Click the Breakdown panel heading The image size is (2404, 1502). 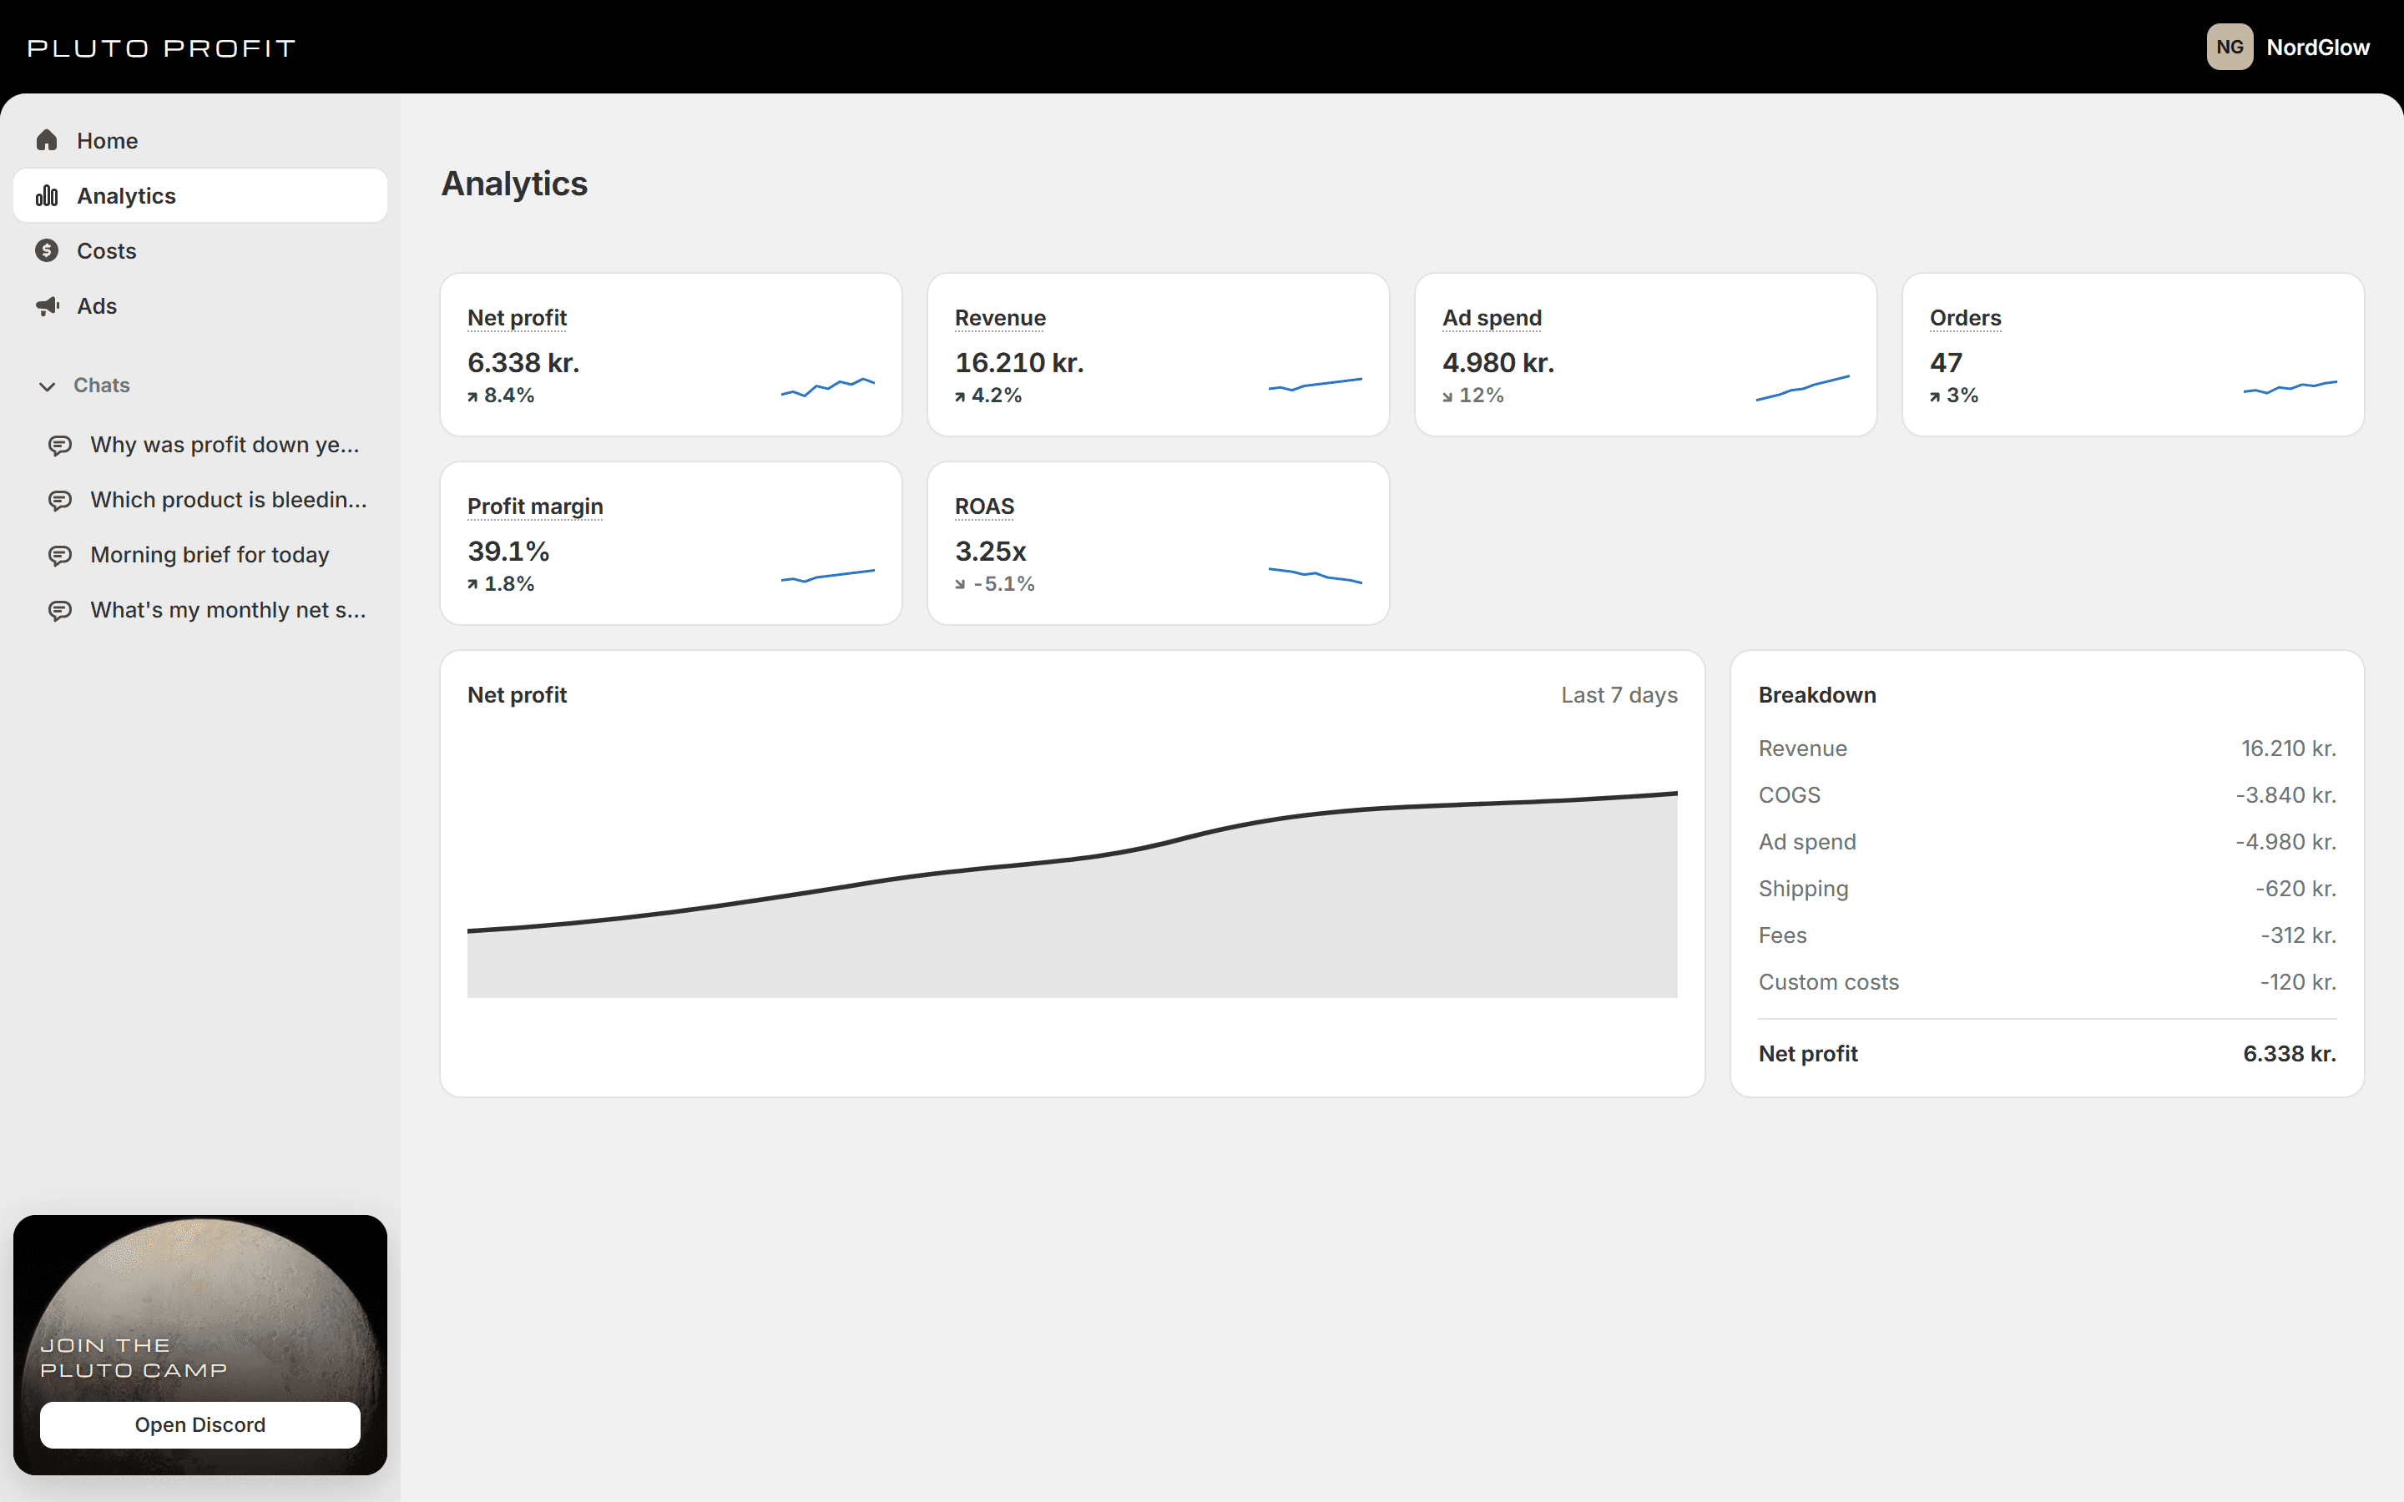coord(1817,695)
